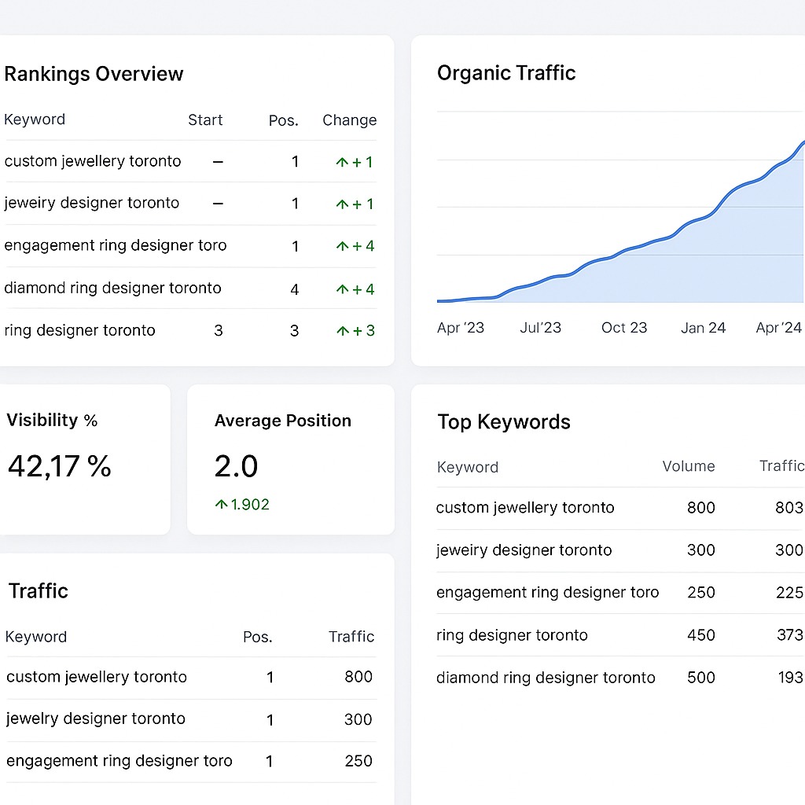The width and height of the screenshot is (805, 805).
Task: Select ring designer toronto in Rankings Overview
Action: [80, 330]
